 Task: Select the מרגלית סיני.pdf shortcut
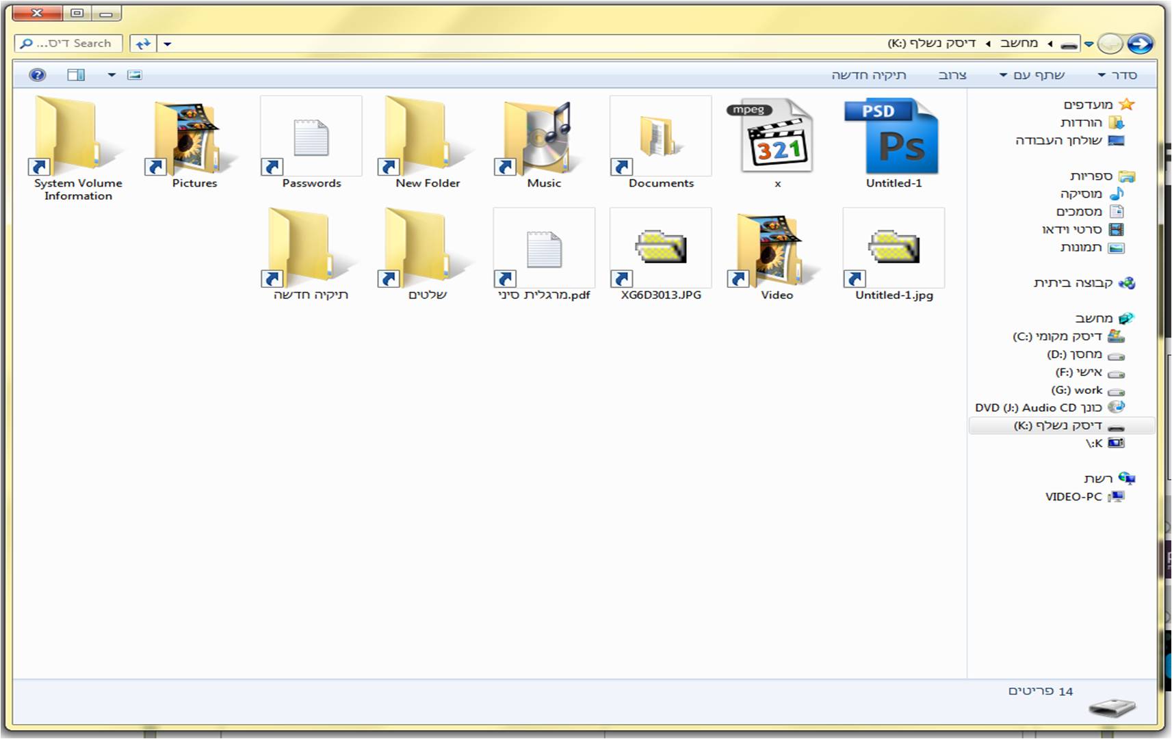[544, 255]
